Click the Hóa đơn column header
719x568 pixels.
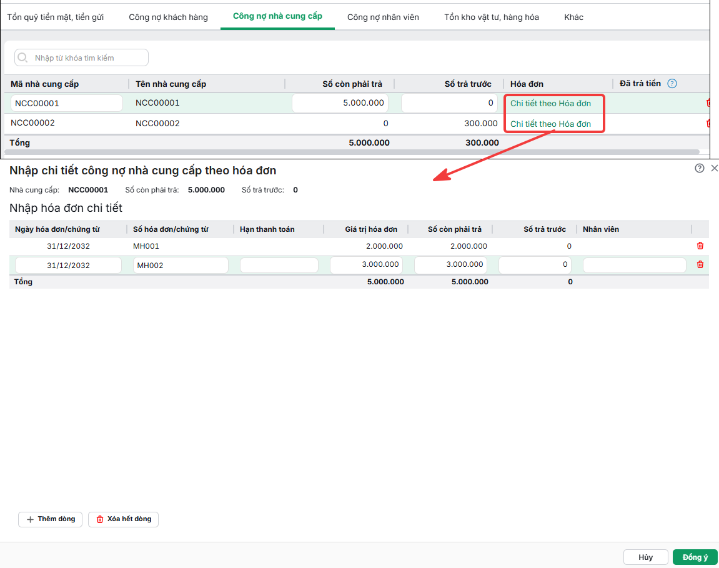(527, 84)
